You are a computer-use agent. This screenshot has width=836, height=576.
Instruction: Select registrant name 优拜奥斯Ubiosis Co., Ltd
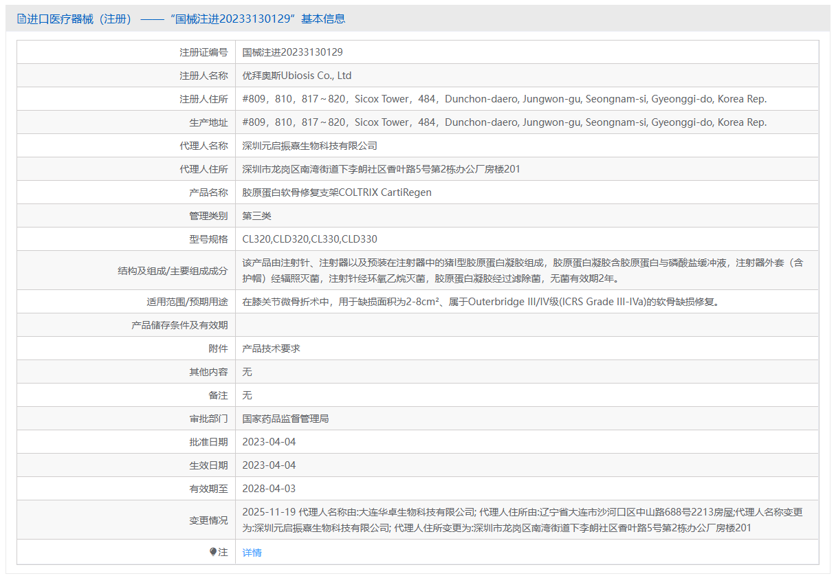[297, 76]
